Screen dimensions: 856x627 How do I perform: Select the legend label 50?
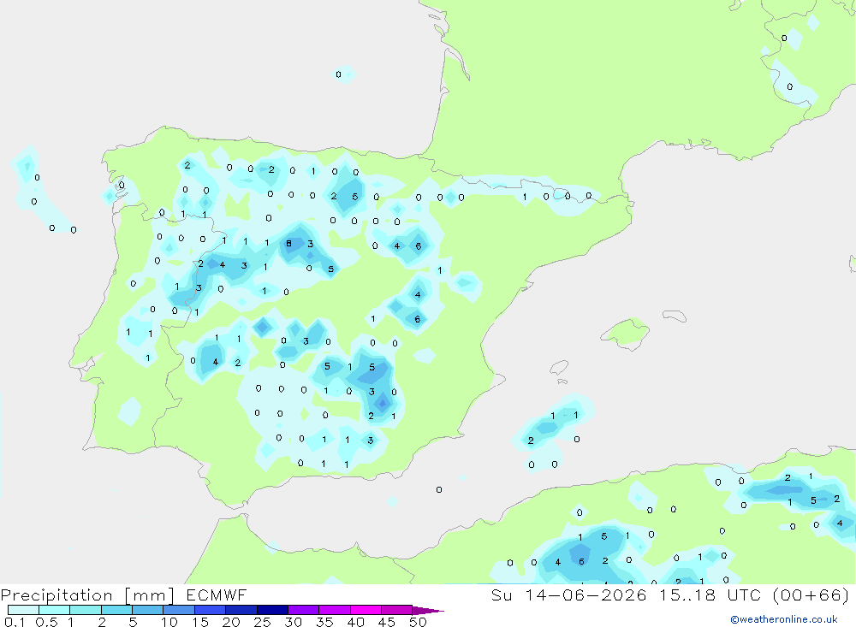418,622
